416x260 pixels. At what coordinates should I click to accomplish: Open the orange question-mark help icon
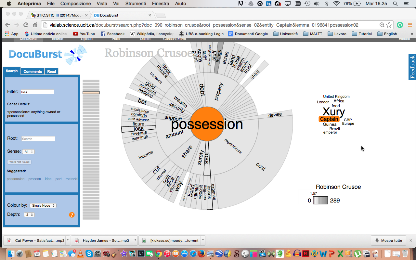pyautogui.click(x=72, y=214)
